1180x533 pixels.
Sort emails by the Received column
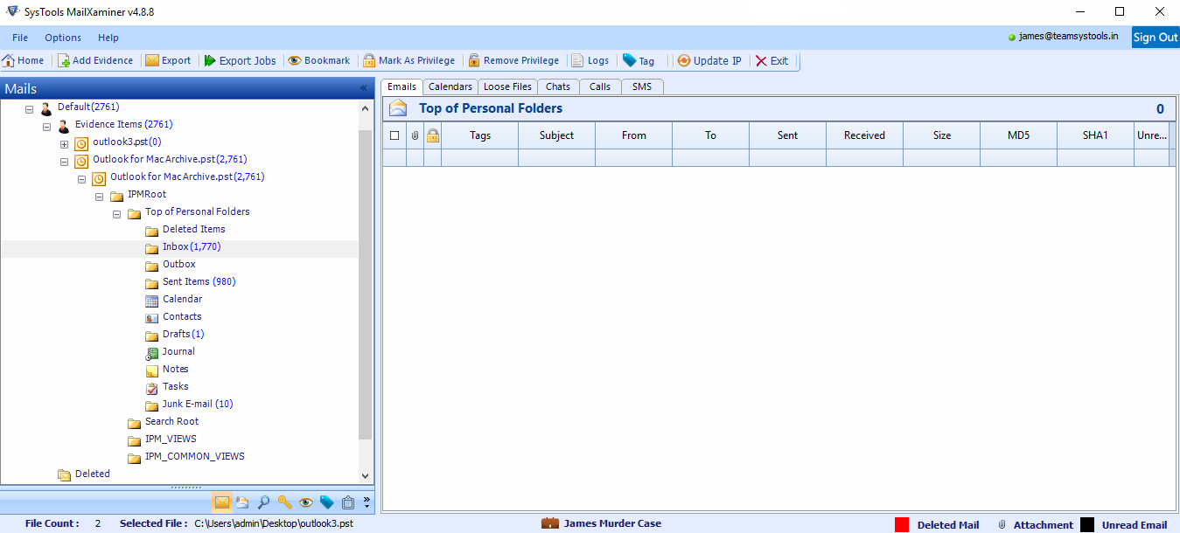click(x=864, y=135)
